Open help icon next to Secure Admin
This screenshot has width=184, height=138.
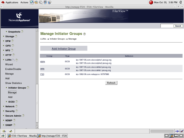(x=23, y=116)
